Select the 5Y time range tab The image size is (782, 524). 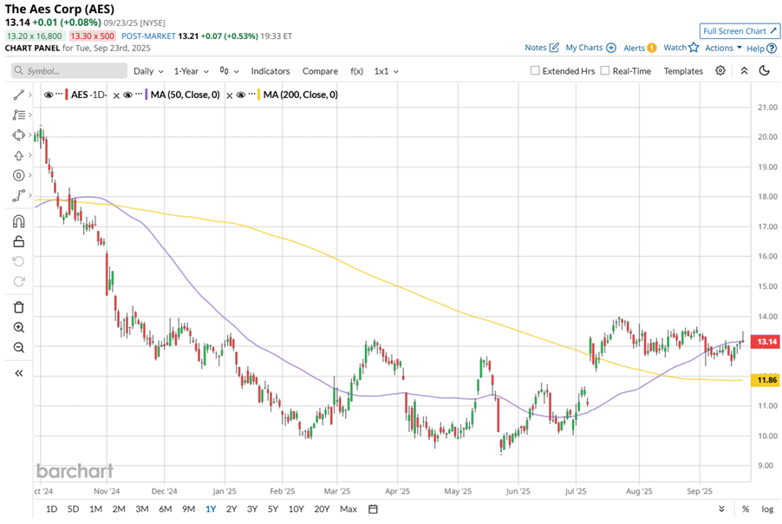tap(273, 509)
